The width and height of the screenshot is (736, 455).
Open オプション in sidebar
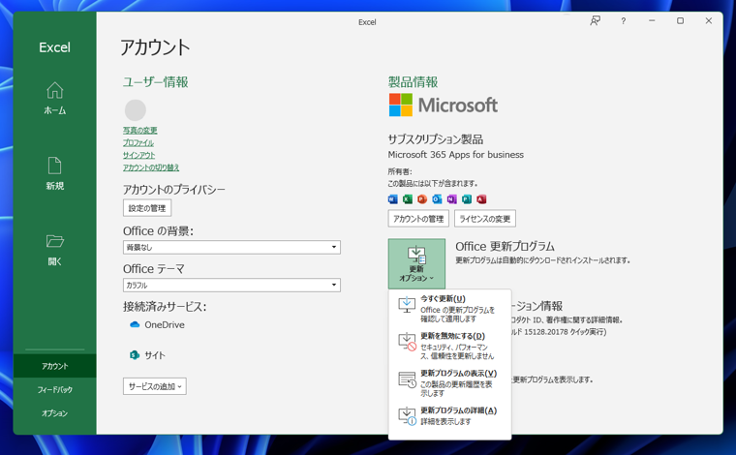point(55,412)
